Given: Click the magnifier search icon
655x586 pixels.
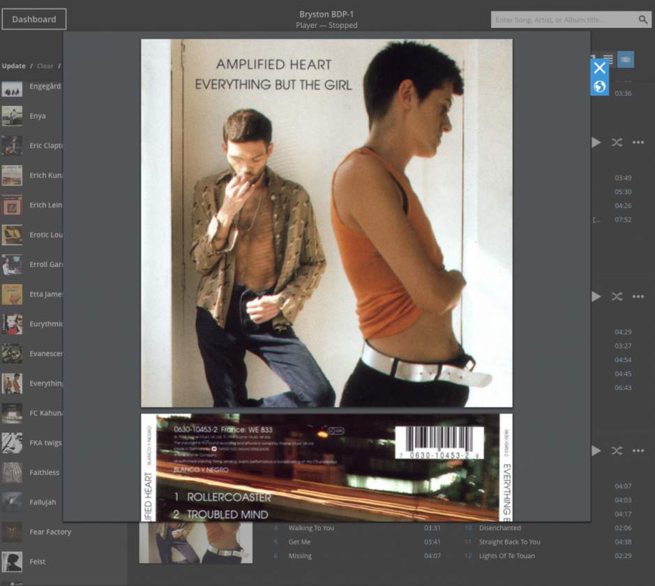Looking at the screenshot, I should coord(643,20).
